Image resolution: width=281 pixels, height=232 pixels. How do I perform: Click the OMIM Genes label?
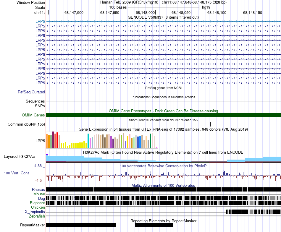coord(33,115)
